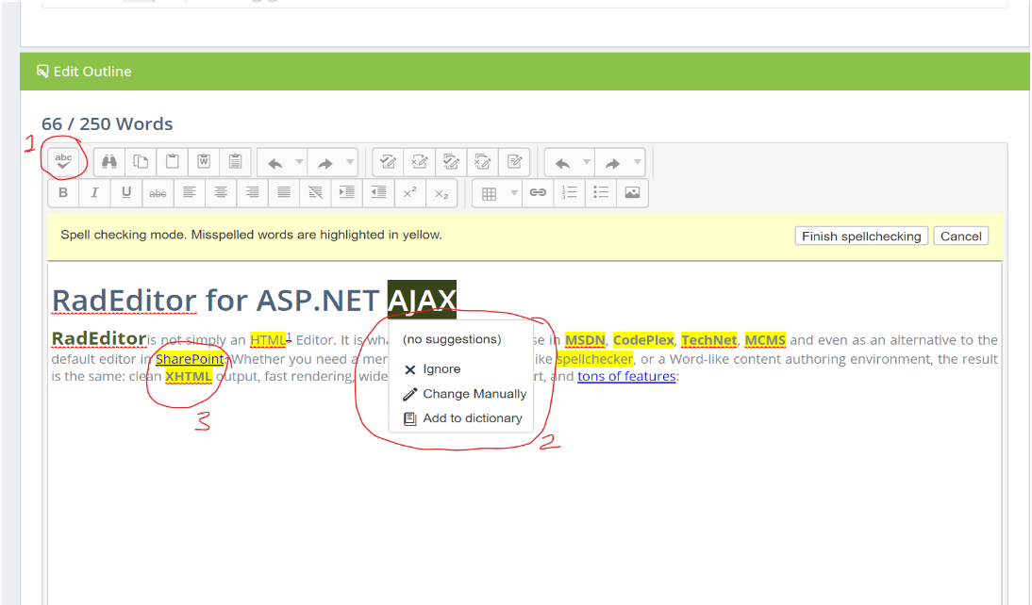
Task: Toggle track changes edit icon
Action: tap(515, 162)
